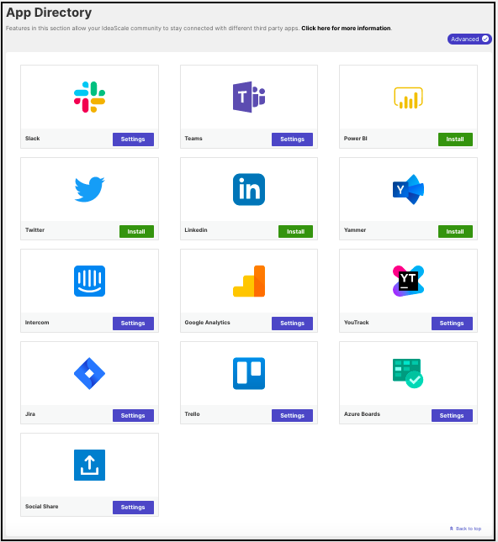The width and height of the screenshot is (498, 542).
Task: Select the Yammer logo icon
Action: click(408, 189)
